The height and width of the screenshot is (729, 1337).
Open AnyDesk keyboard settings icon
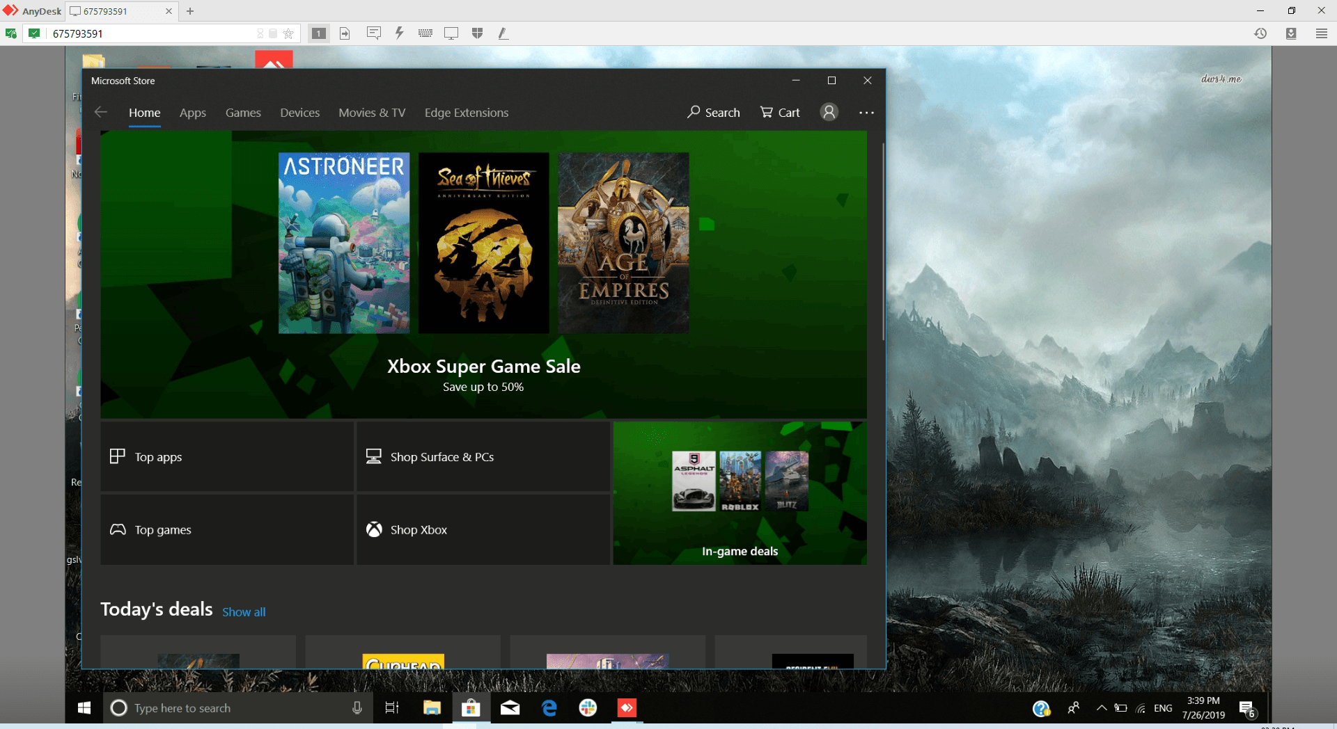[425, 33]
